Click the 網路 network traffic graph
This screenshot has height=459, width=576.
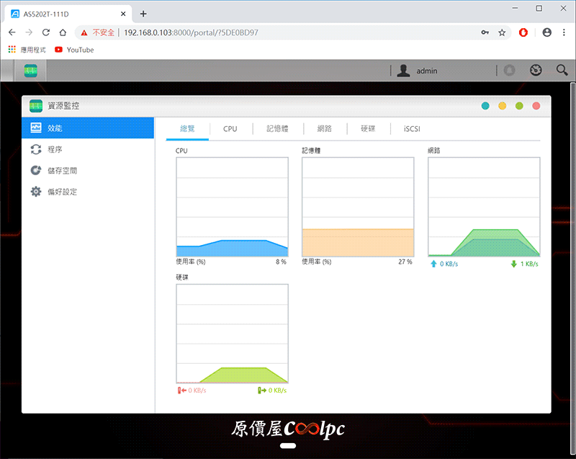pyautogui.click(x=484, y=207)
